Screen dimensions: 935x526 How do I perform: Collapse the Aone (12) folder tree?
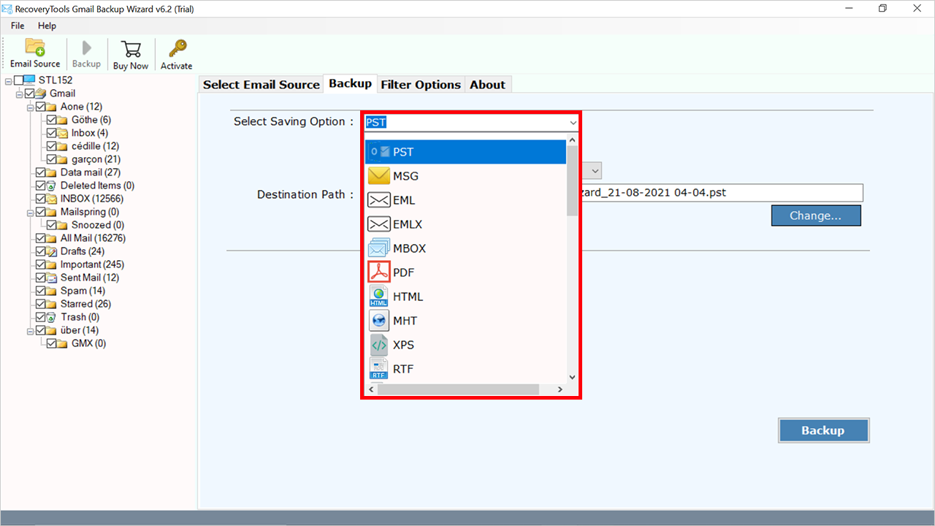point(30,106)
